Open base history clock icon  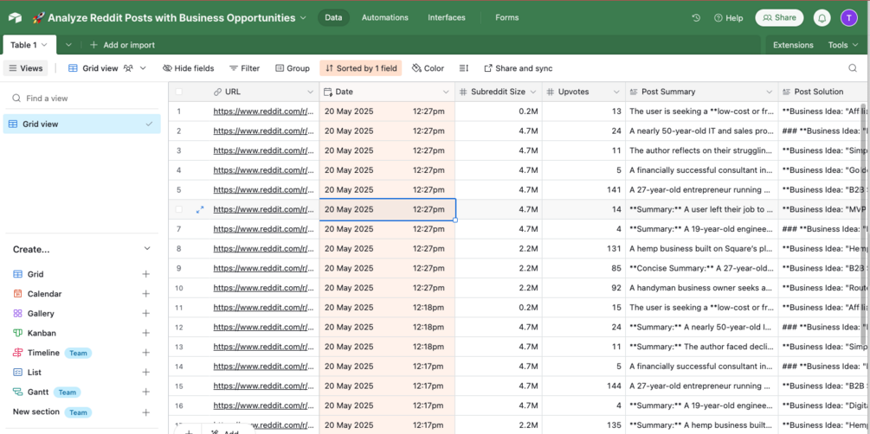pyautogui.click(x=696, y=18)
